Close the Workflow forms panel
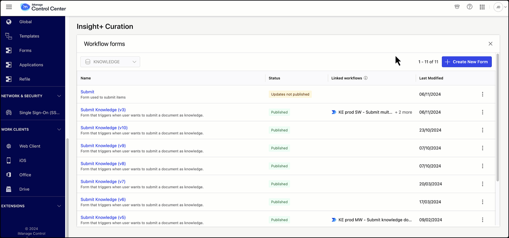Viewport: 509px width, 238px height. (490, 44)
